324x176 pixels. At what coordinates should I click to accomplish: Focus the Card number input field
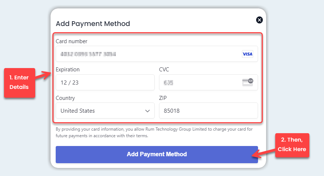coord(147,54)
